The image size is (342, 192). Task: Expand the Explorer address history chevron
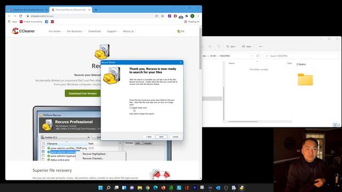(252, 56)
